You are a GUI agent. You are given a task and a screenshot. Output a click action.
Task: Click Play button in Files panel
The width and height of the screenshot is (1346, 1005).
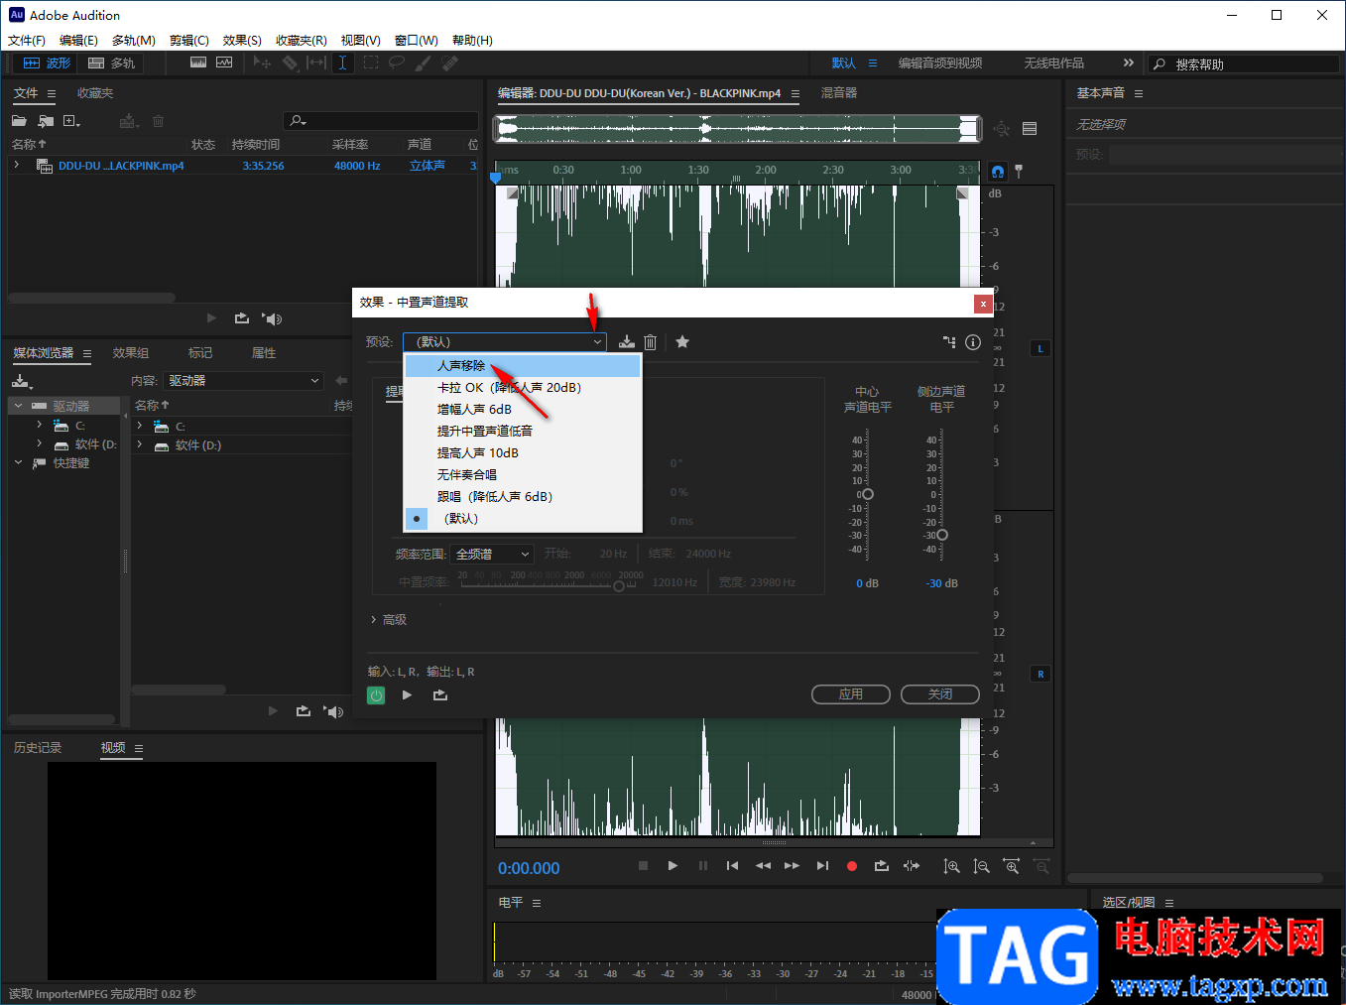point(211,318)
